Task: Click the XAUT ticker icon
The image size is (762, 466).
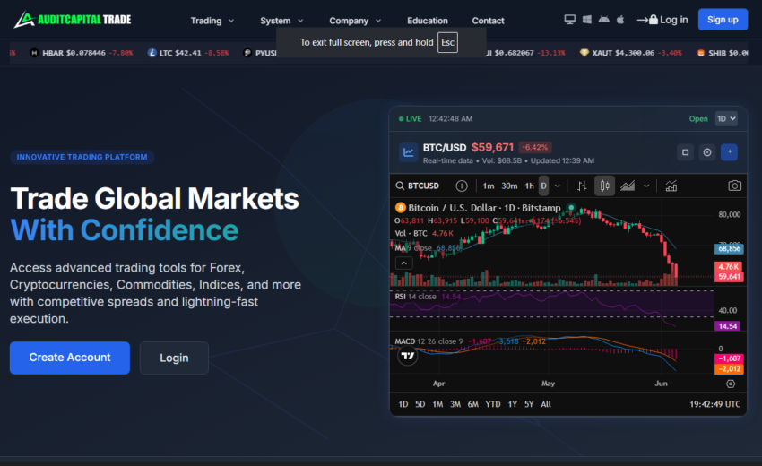Action: (x=584, y=53)
